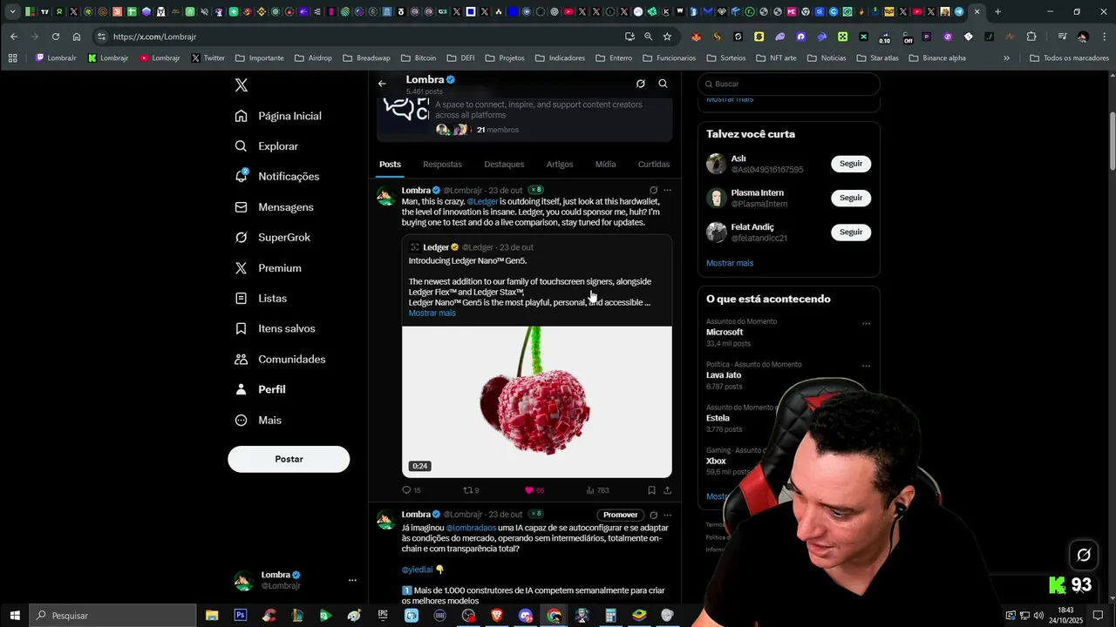This screenshot has width=1116, height=627.
Task: Follow Felat Andiç with Seguir button
Action: (851, 232)
